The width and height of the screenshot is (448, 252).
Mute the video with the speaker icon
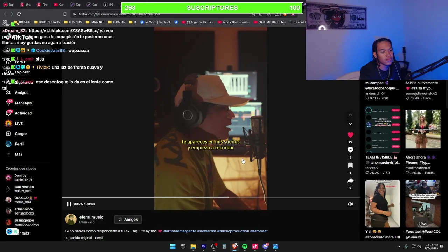tap(350, 204)
